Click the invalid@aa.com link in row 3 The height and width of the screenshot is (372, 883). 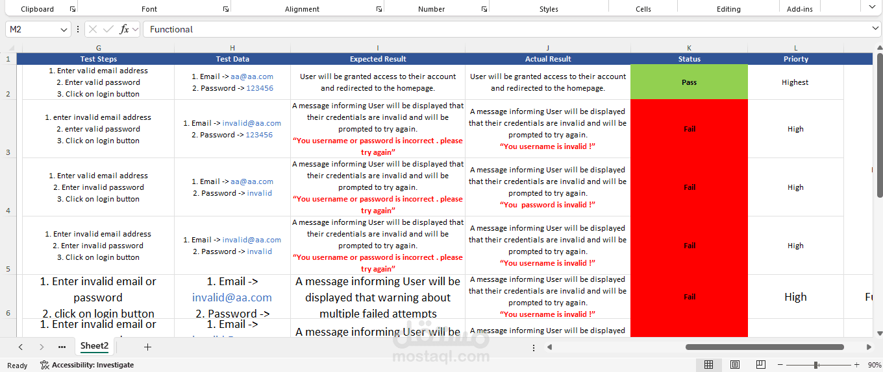point(252,123)
